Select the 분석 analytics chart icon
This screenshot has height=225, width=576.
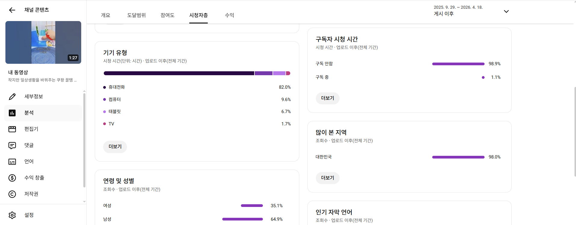(12, 113)
